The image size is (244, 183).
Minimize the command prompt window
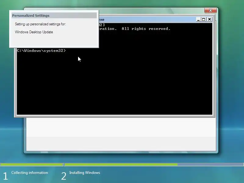tap(198, 20)
